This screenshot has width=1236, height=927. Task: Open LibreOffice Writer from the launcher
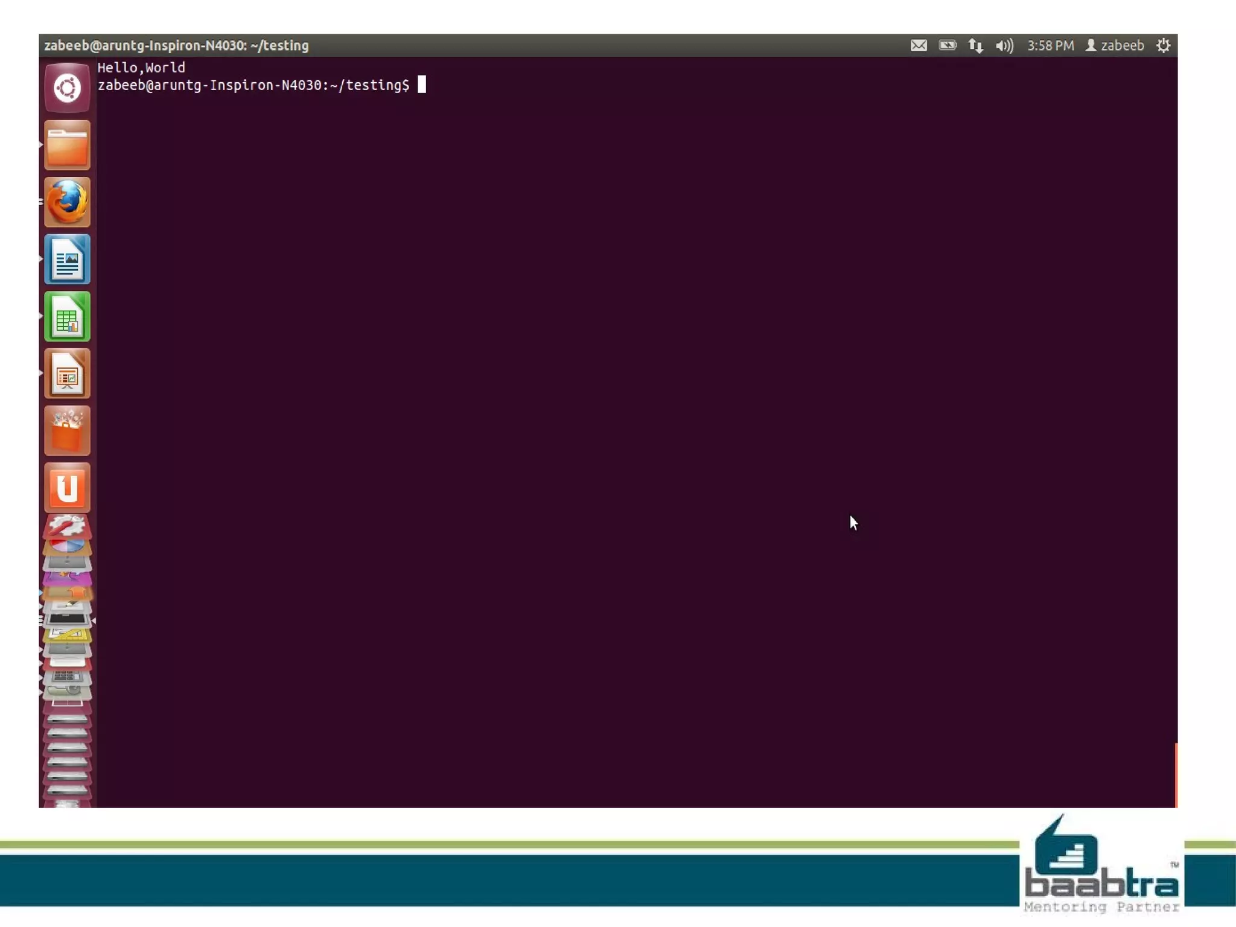(67, 260)
